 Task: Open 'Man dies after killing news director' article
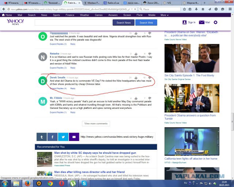click(89, 172)
